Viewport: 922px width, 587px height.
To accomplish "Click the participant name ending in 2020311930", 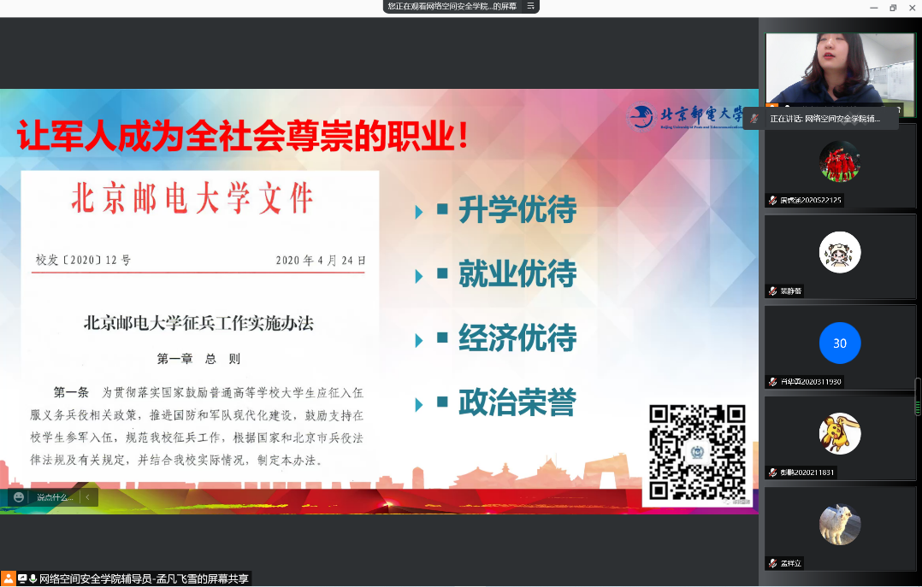I will click(x=811, y=382).
